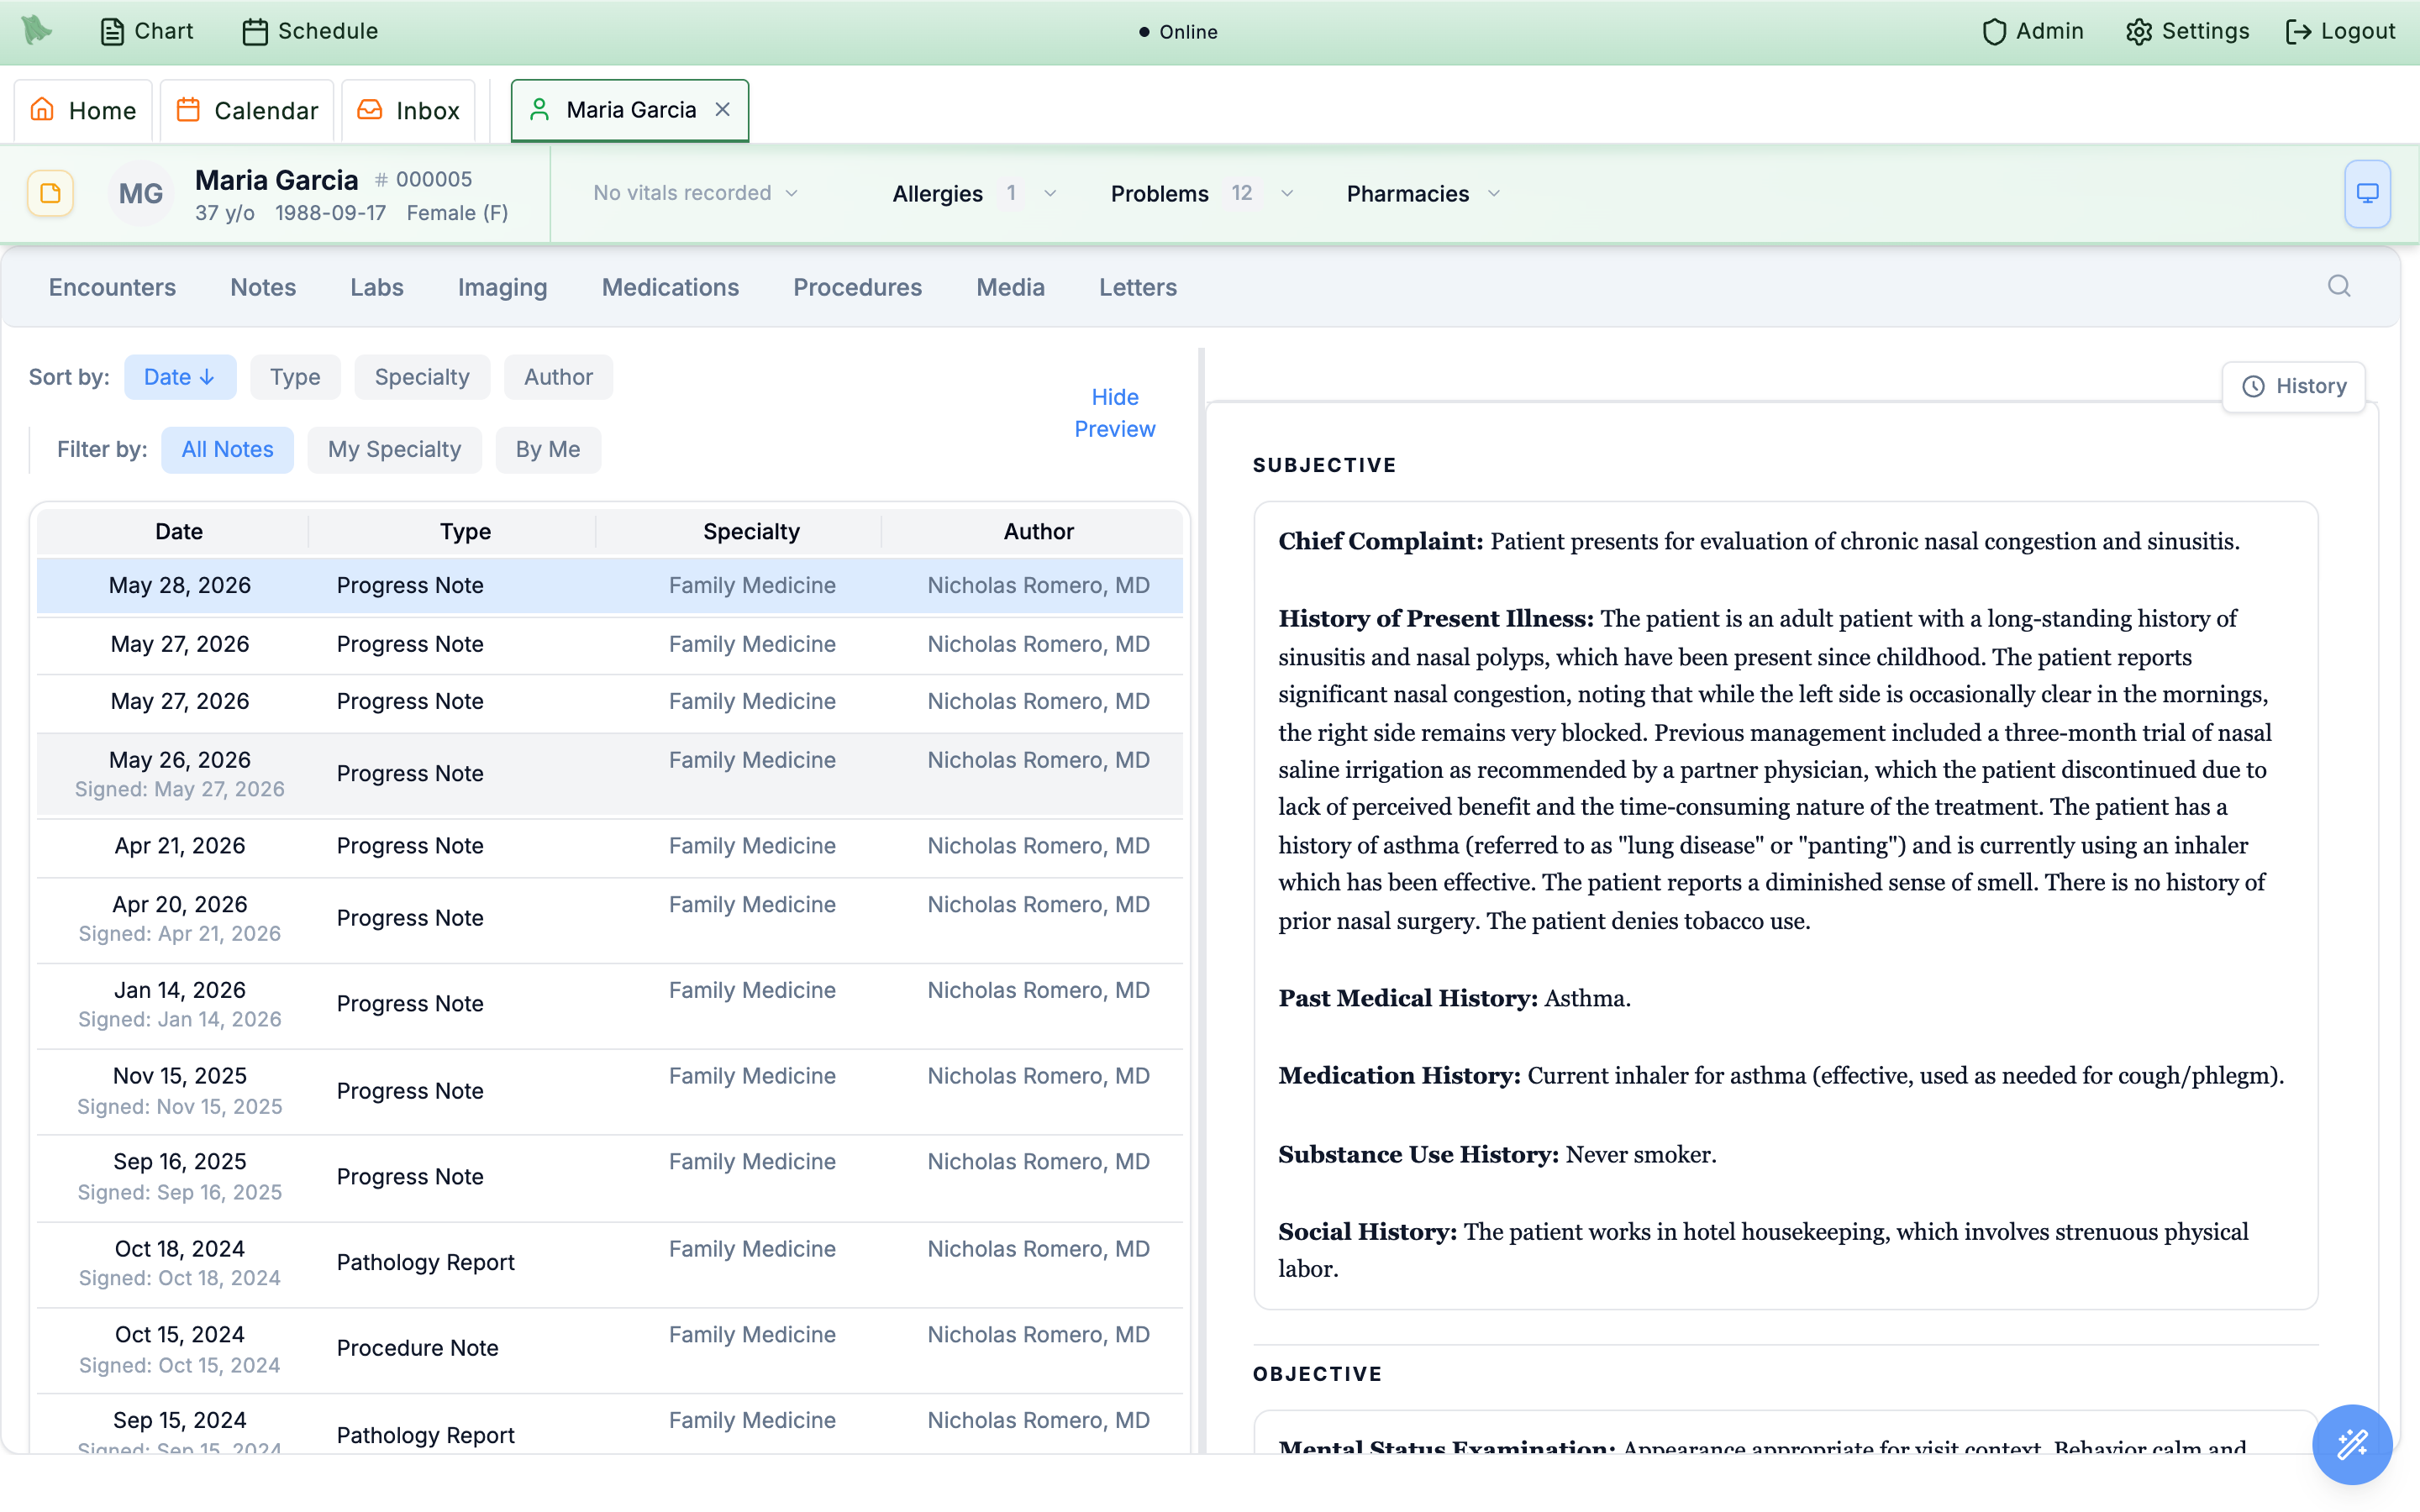This screenshot has height=1512, width=2420.
Task: Click the Hide Preview link
Action: pyautogui.click(x=1115, y=413)
